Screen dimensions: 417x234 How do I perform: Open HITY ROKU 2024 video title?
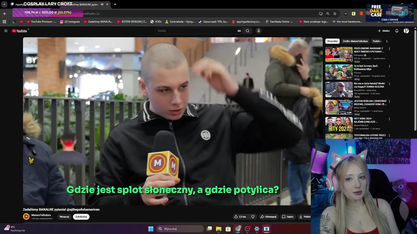(x=366, y=120)
